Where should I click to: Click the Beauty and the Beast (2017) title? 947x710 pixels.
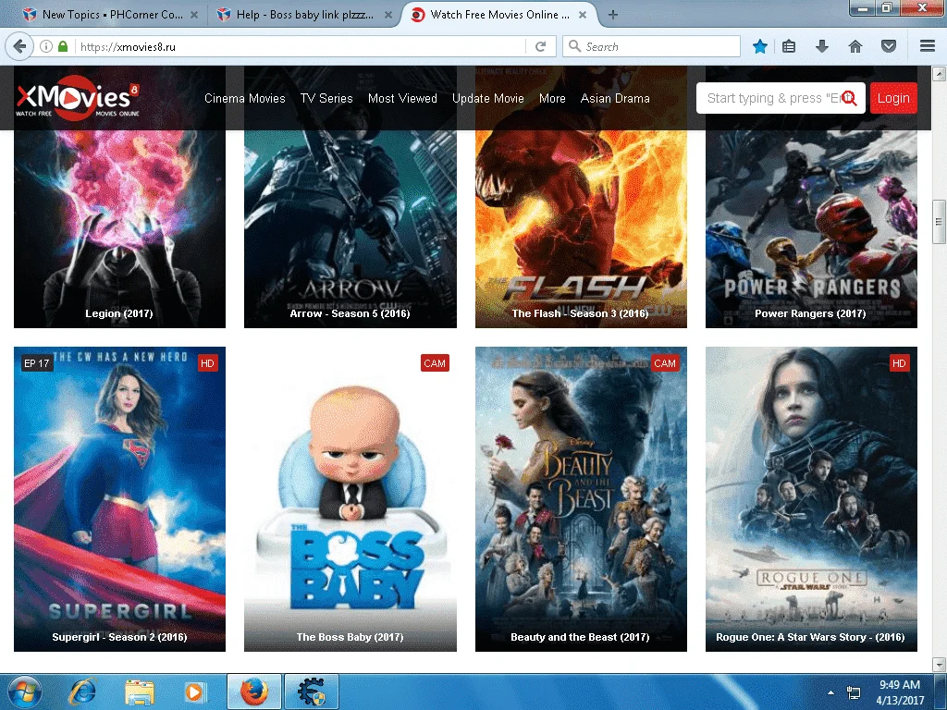[x=580, y=637]
